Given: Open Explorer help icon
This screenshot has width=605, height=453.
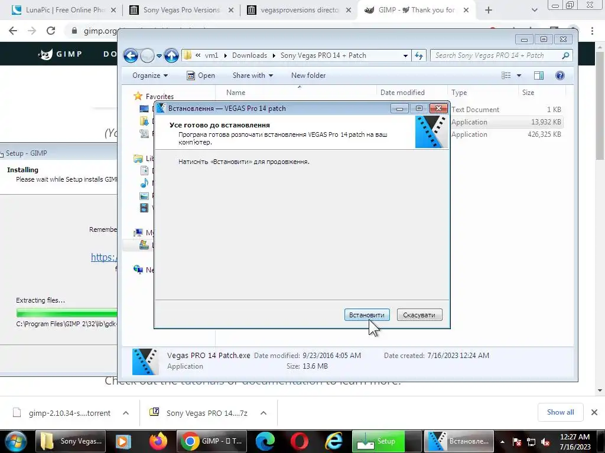Looking at the screenshot, I should coord(560,75).
